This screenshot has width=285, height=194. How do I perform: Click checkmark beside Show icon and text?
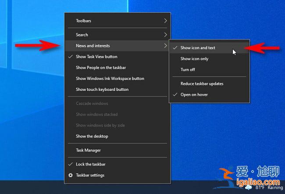[175, 48]
